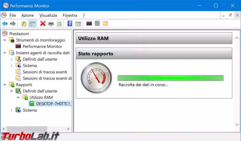Click the Stato rapporto section header
This screenshot has width=241, height=141.
point(154,54)
